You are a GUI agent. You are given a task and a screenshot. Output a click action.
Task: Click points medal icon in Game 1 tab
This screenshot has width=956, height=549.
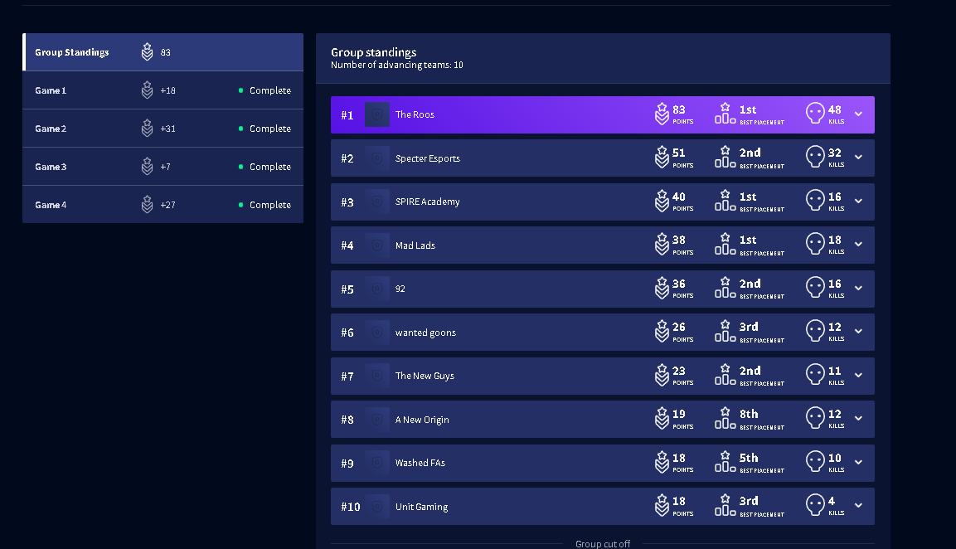[x=147, y=90]
